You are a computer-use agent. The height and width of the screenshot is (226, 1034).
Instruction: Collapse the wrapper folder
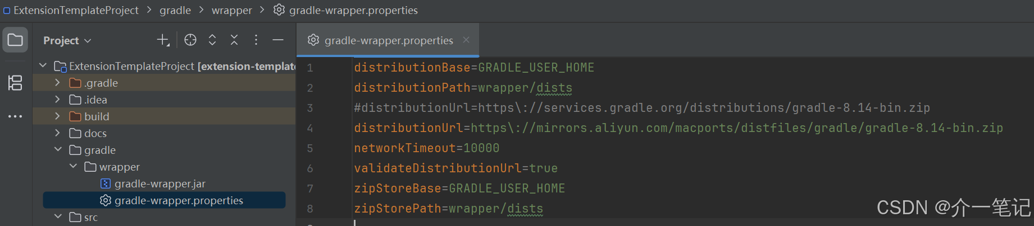[73, 166]
